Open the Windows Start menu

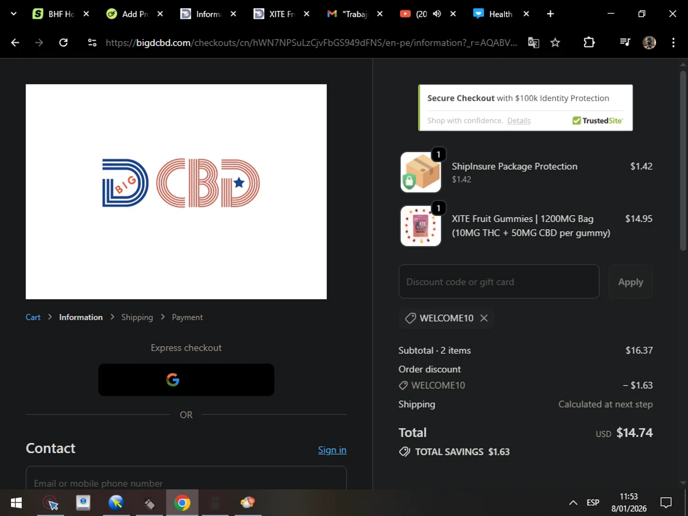tap(16, 503)
